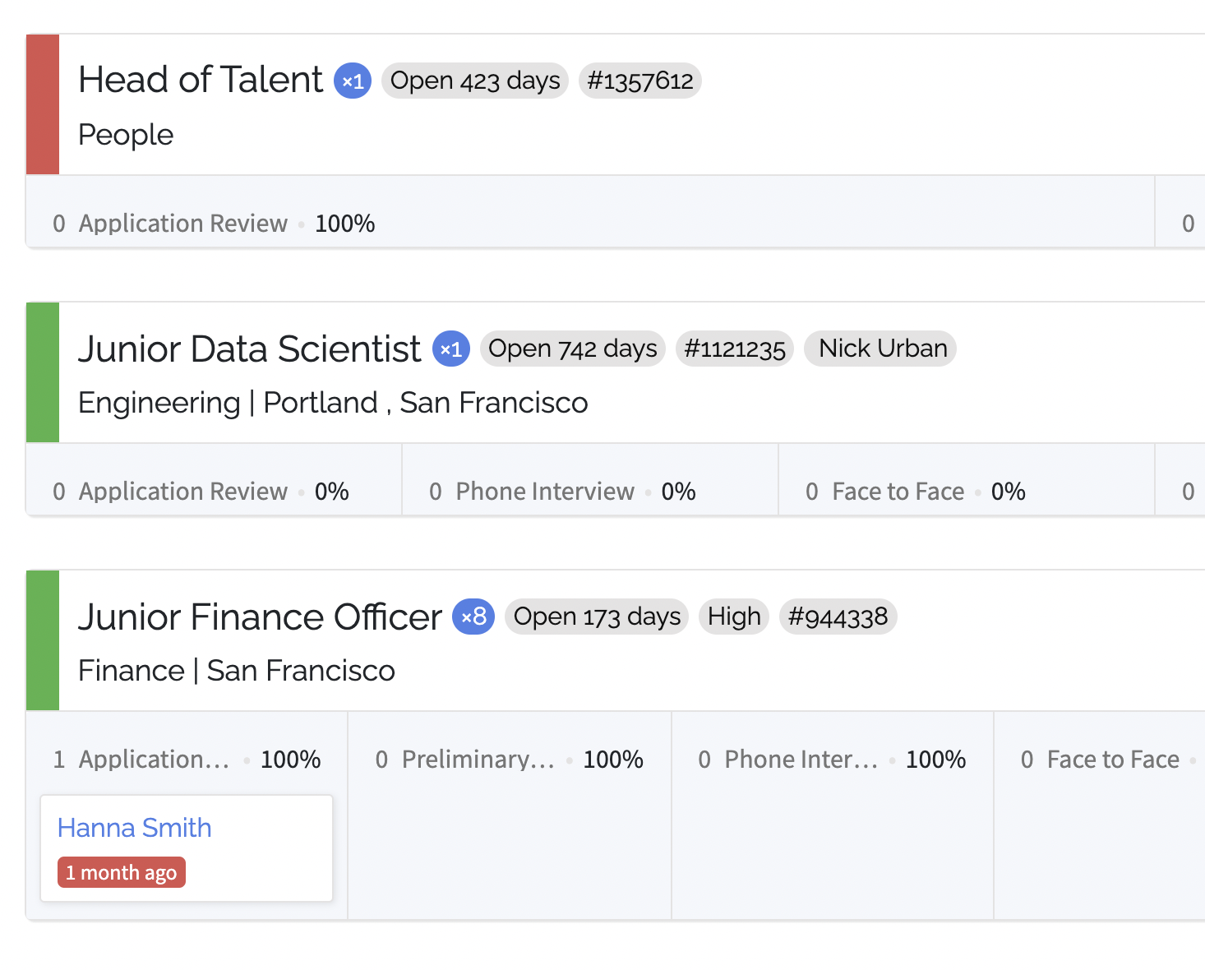Image resolution: width=1205 pixels, height=970 pixels.
Task: Click the green status indicator on Junior Finance Officer
Action: (42, 640)
